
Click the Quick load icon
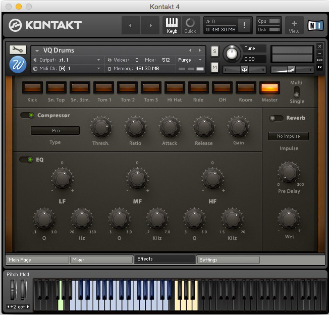point(190,25)
